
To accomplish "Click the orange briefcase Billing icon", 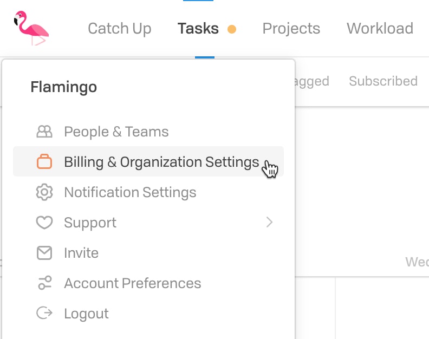I will [x=44, y=162].
